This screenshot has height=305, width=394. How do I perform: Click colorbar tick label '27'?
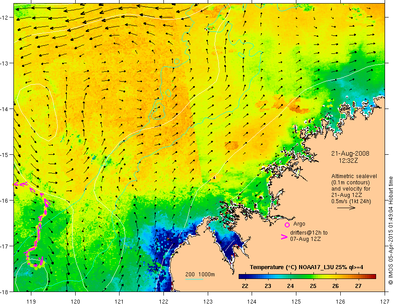(358, 286)
